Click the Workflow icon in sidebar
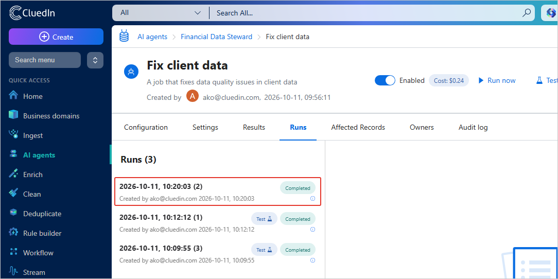The image size is (558, 279). (13, 252)
